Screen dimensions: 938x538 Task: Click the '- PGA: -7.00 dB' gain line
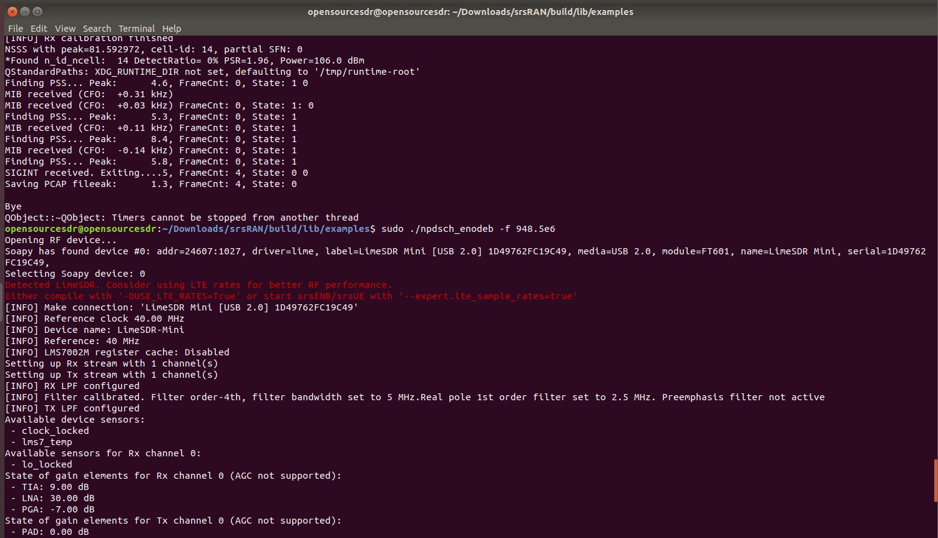pos(53,509)
